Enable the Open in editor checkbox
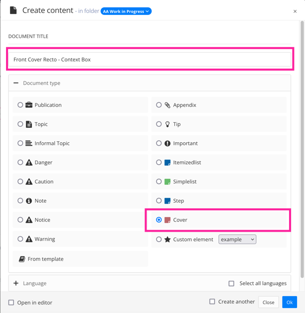This screenshot has height=313, width=305. (11, 303)
